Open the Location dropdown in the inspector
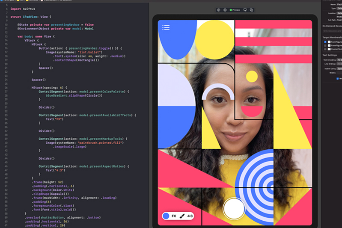Viewport: 342px width, 228px height. (x=339, y=13)
